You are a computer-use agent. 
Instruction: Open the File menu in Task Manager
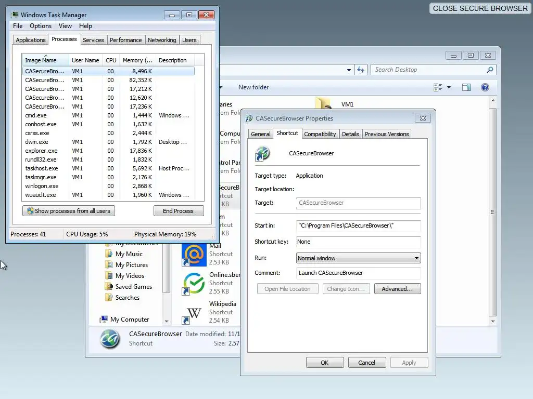(18, 26)
